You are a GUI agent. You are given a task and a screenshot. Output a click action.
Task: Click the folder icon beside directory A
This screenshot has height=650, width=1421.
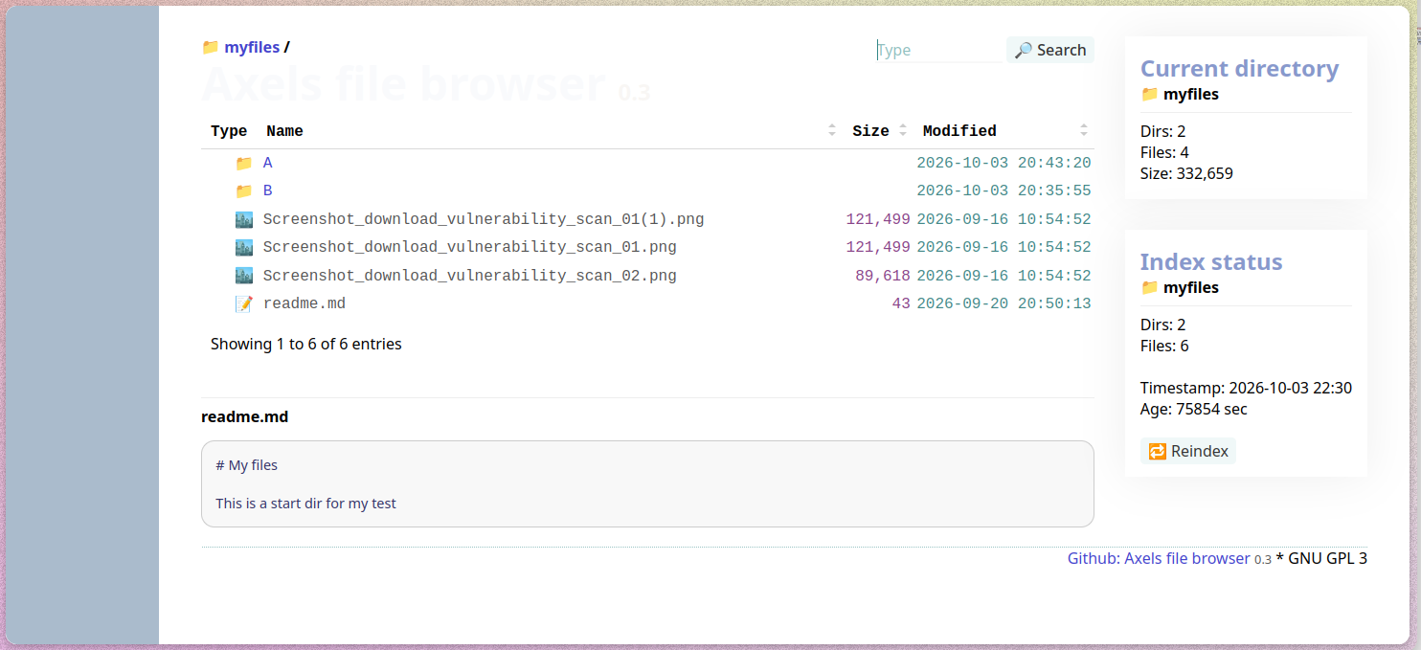click(243, 164)
